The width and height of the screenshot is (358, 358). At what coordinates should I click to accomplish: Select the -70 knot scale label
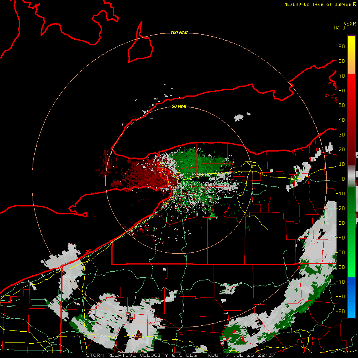point(340,282)
